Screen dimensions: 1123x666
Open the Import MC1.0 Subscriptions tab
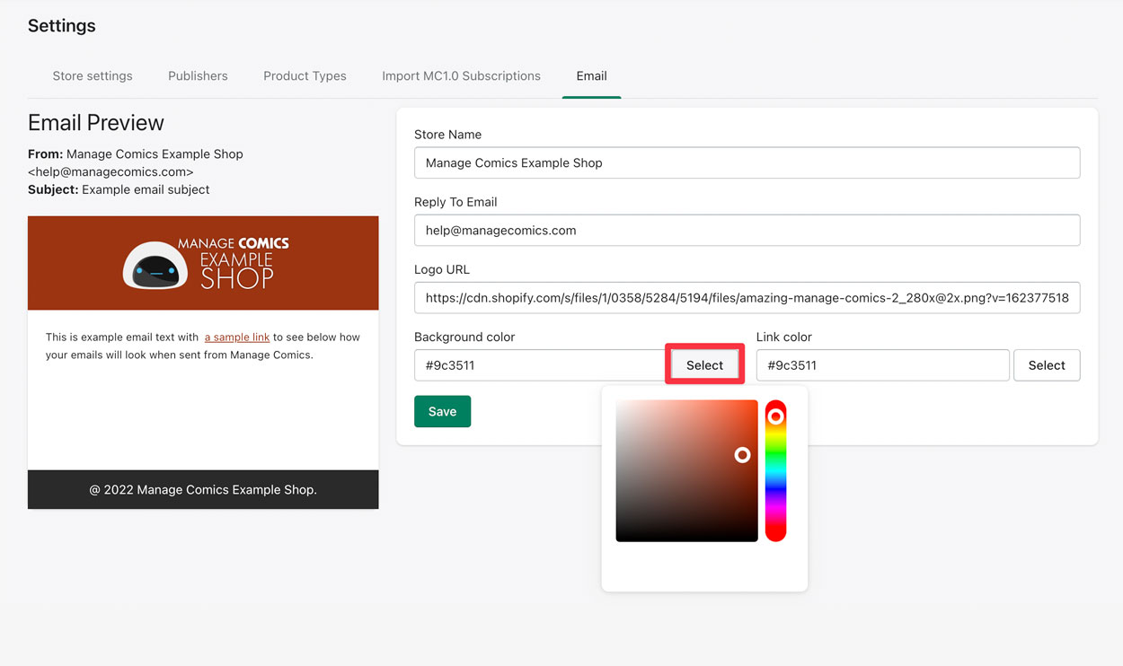[461, 76]
